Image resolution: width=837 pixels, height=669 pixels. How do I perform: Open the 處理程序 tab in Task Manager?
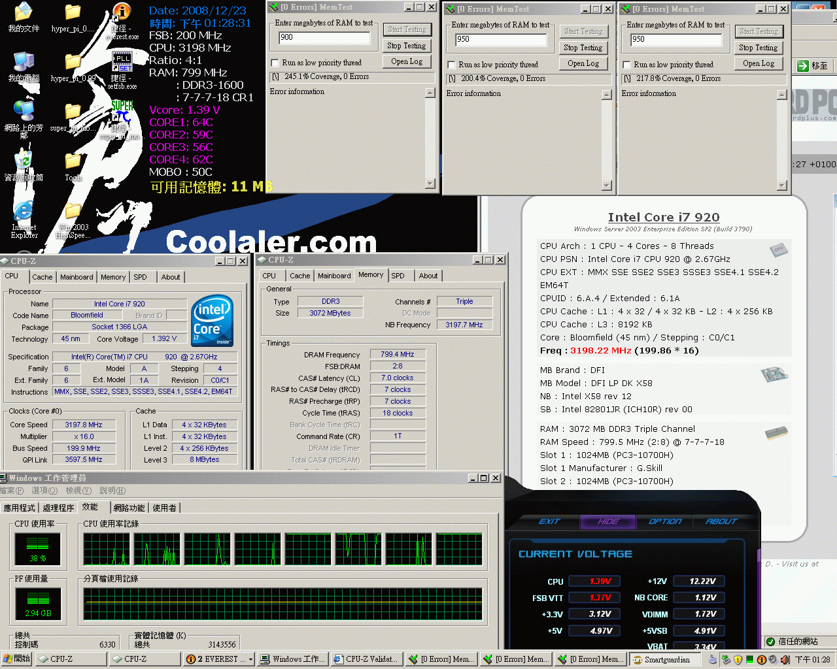point(59,508)
